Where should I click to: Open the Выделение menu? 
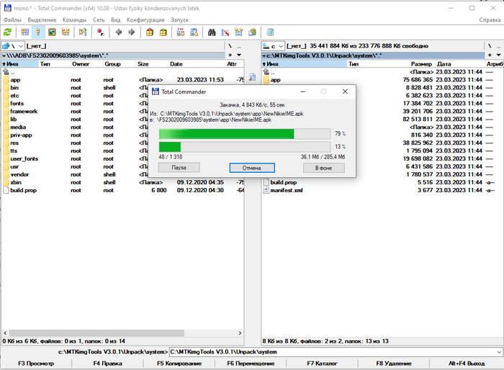(x=42, y=20)
